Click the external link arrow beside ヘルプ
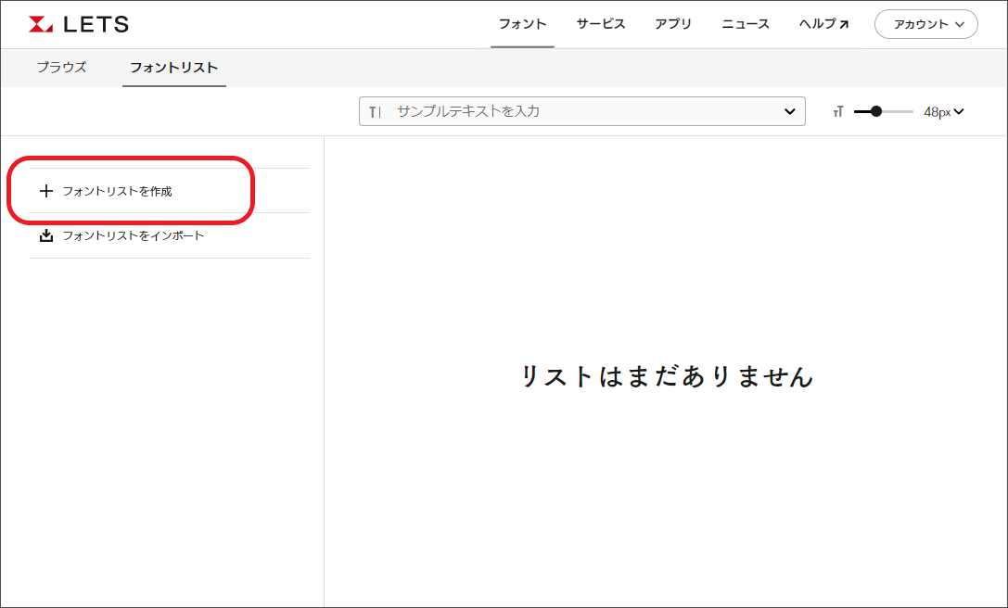 (x=844, y=24)
